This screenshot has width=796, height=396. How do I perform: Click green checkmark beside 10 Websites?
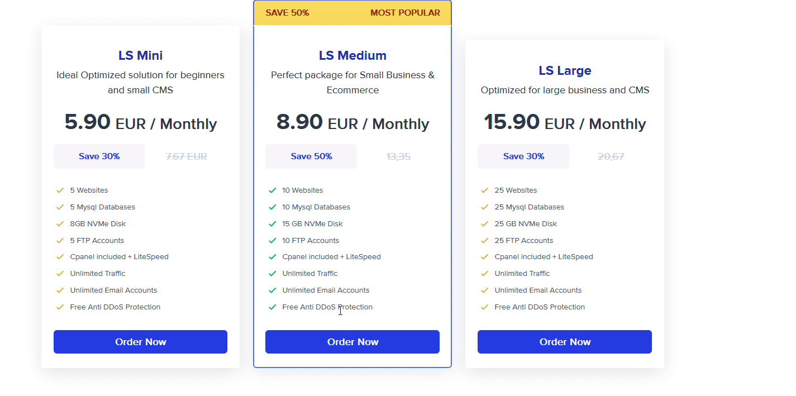pos(273,190)
